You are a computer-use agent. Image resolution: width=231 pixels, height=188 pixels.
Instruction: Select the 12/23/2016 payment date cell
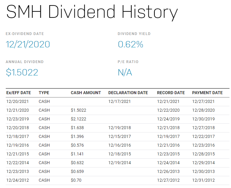point(203,145)
